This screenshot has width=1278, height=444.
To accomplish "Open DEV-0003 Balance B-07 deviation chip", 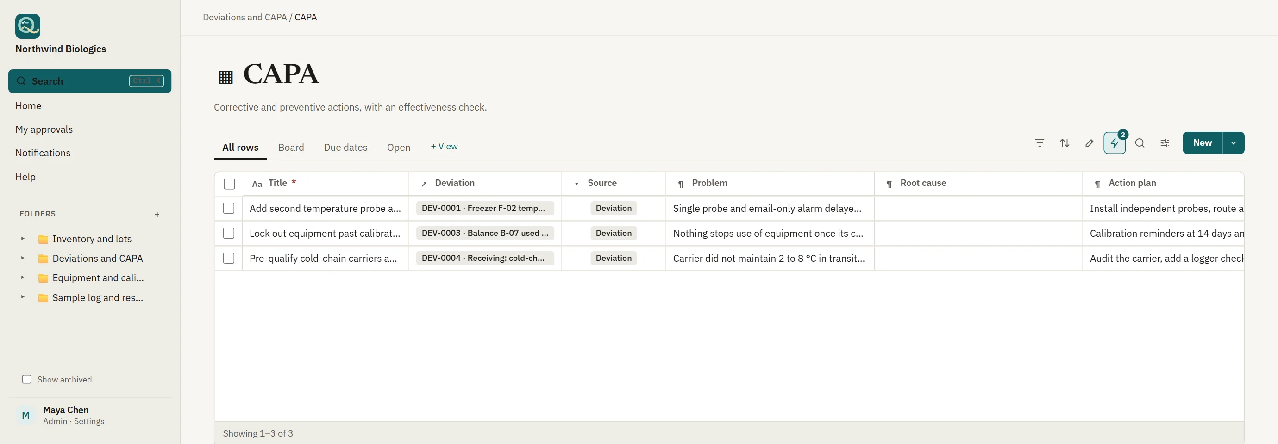I will click(x=485, y=233).
